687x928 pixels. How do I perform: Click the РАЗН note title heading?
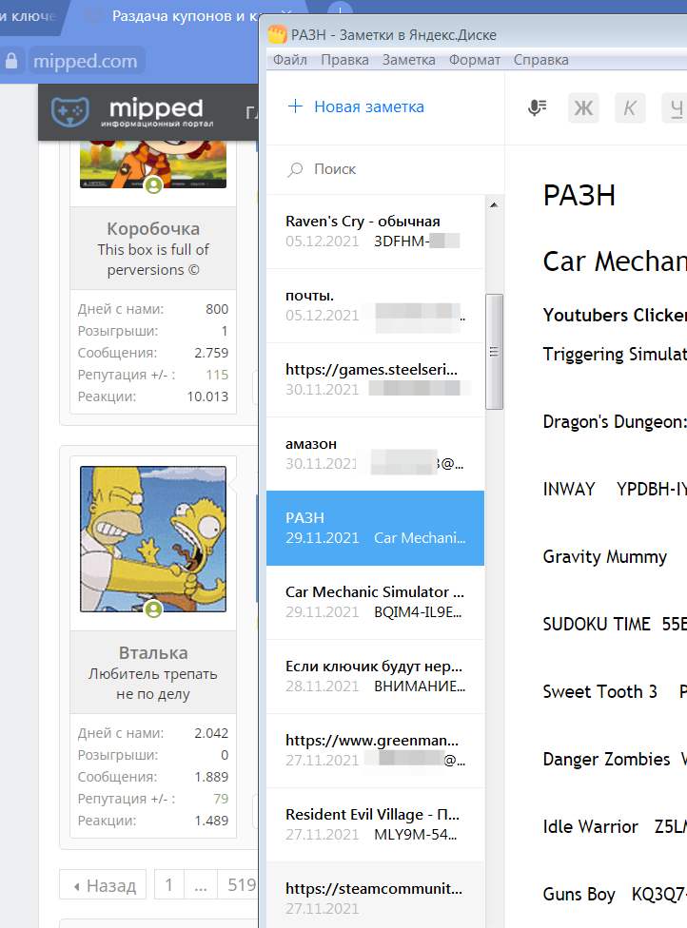click(x=579, y=195)
